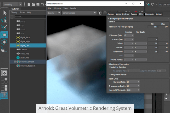170x113 pixels.
Task: Open the CameraShape camera dropdown
Action: tap(79, 13)
